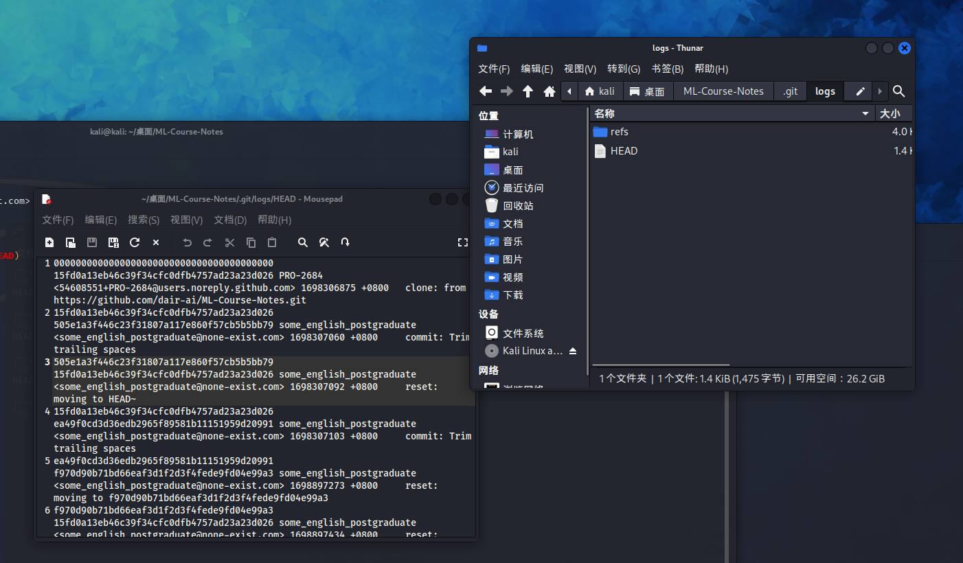Click the Go to Line icon in Mousepad
963x563 pixels.
coord(345,242)
